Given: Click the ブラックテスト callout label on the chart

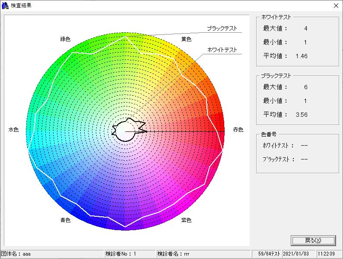Looking at the screenshot, I should click(x=222, y=28).
